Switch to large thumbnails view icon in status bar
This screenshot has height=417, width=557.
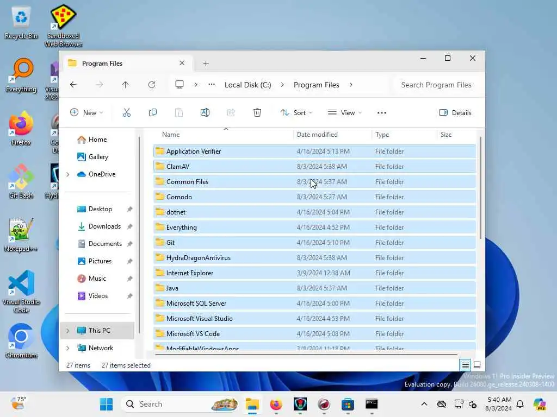[x=477, y=365]
